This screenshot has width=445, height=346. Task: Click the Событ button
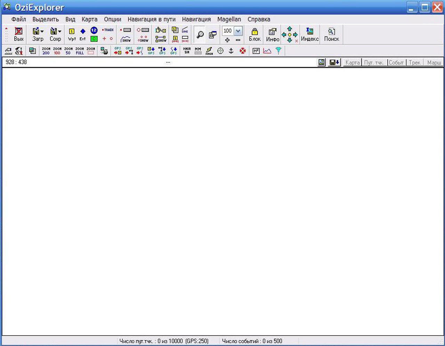(x=396, y=63)
